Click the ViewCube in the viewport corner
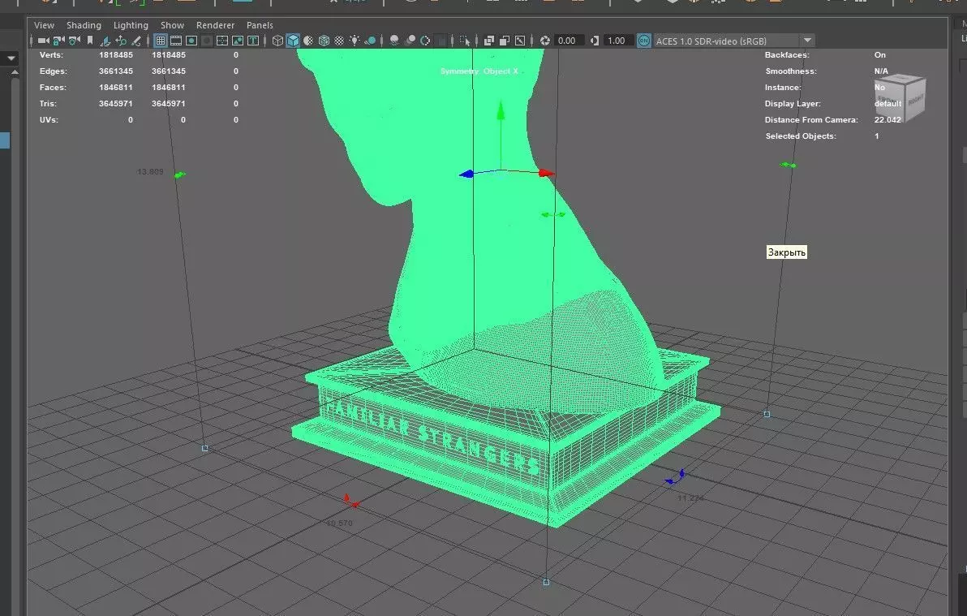 click(901, 97)
